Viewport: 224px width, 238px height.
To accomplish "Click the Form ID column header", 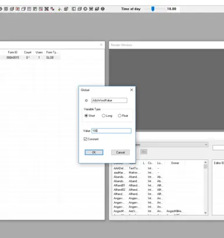I will [x=13, y=52].
